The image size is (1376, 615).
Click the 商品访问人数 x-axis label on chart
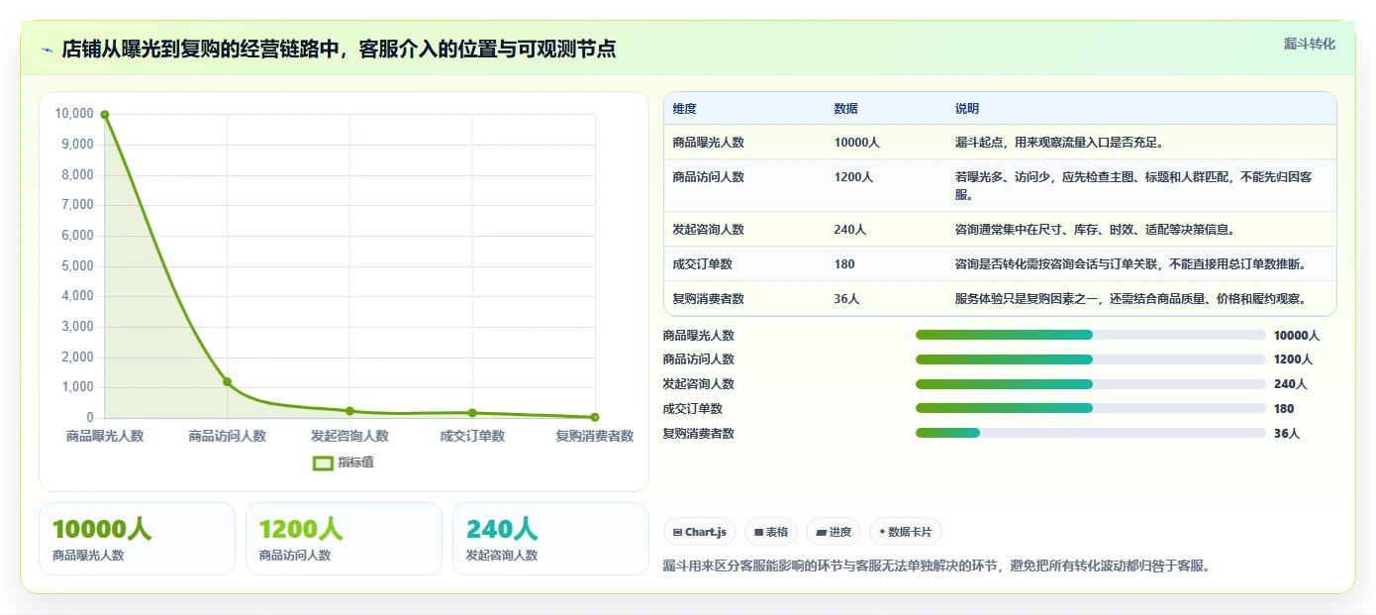(x=228, y=436)
